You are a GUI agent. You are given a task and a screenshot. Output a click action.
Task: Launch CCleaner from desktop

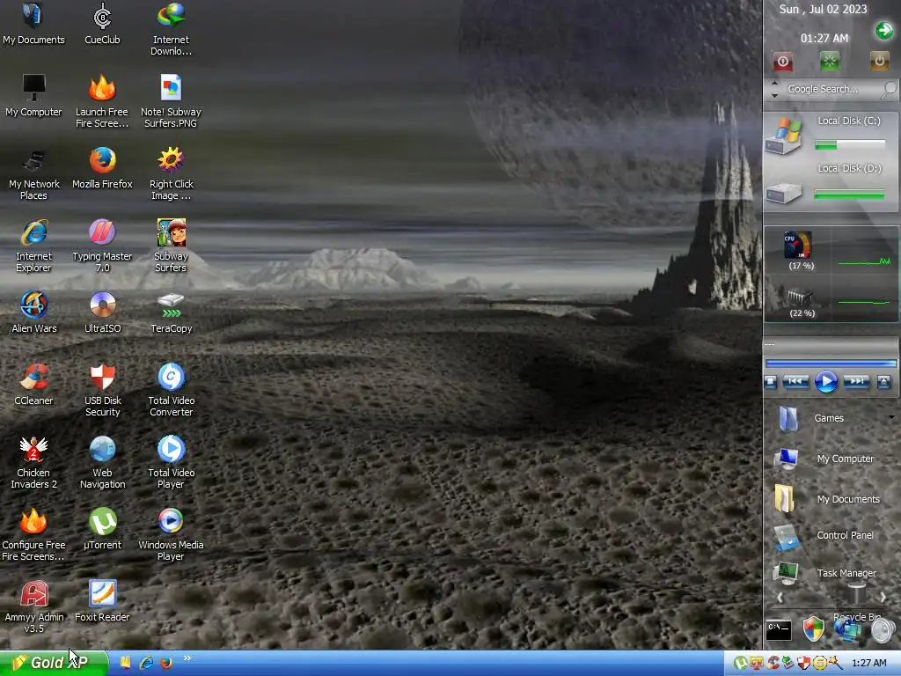point(33,386)
